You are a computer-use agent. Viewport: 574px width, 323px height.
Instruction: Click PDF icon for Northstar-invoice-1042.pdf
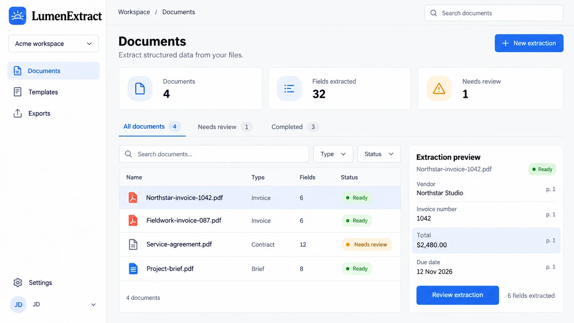click(133, 197)
